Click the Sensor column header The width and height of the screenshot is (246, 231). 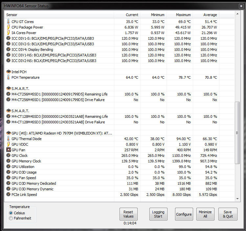(x=59, y=15)
